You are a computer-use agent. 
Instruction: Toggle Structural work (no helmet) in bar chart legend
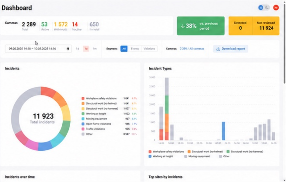205,151
